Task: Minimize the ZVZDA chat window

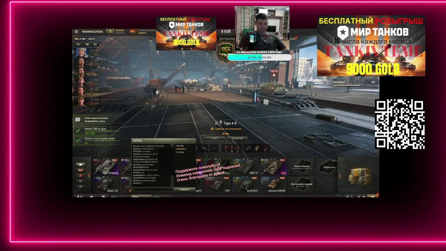Action: 191,140
